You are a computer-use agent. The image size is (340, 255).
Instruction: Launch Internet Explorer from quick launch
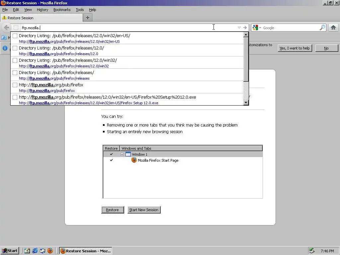click(x=35, y=251)
